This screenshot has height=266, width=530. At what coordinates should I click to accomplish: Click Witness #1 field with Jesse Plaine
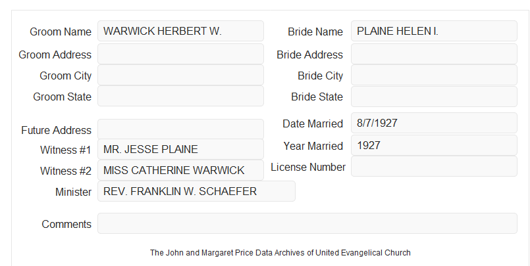180,149
